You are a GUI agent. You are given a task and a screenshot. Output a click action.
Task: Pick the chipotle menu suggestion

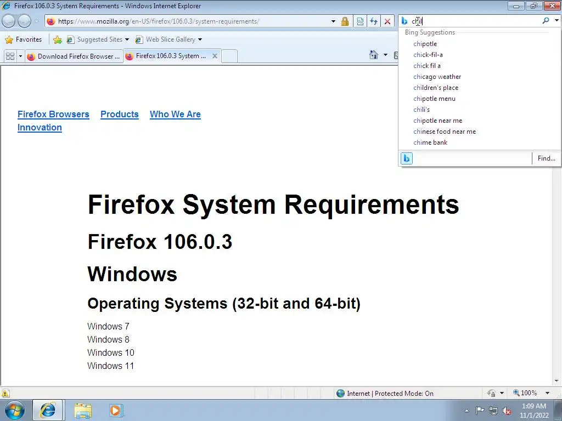(435, 99)
